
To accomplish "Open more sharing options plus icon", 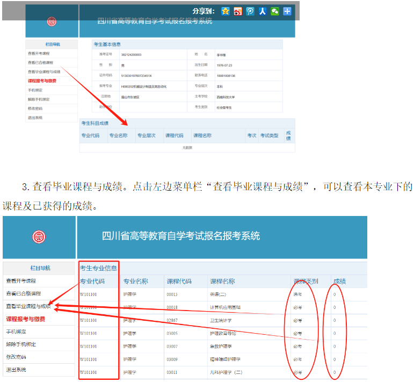I will pyautogui.click(x=287, y=11).
